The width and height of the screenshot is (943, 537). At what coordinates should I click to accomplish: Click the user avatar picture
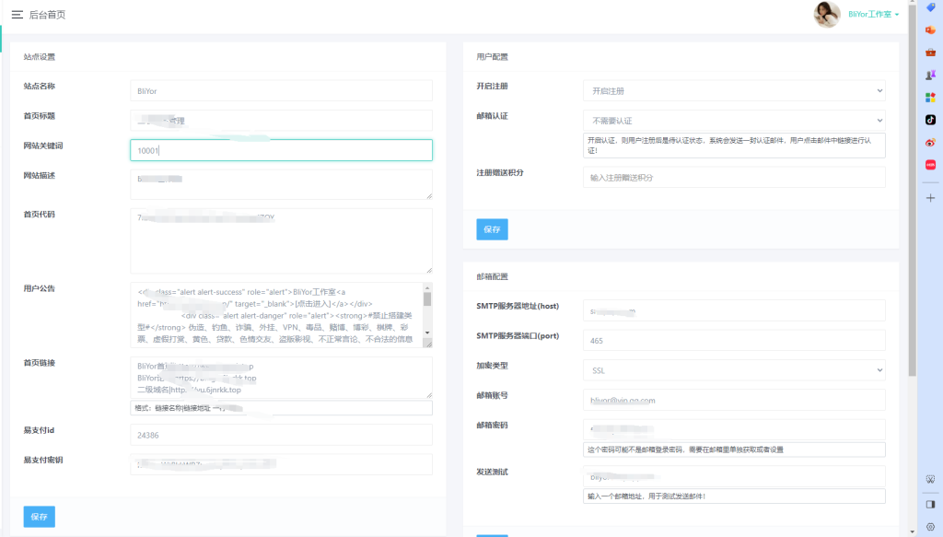click(x=827, y=15)
